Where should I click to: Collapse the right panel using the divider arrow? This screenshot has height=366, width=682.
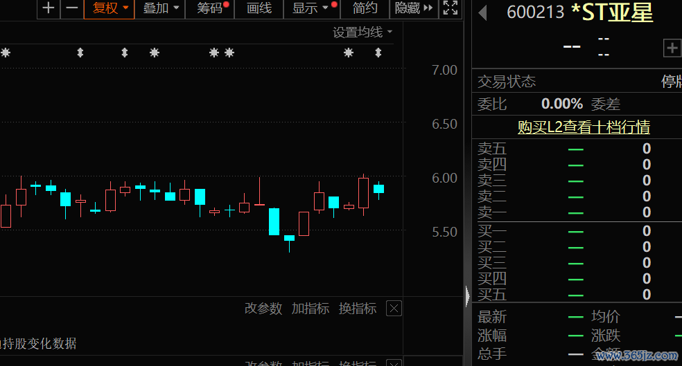point(468,297)
